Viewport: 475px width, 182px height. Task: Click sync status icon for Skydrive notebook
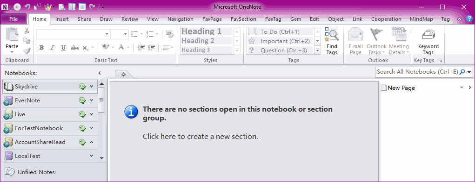[x=82, y=87]
